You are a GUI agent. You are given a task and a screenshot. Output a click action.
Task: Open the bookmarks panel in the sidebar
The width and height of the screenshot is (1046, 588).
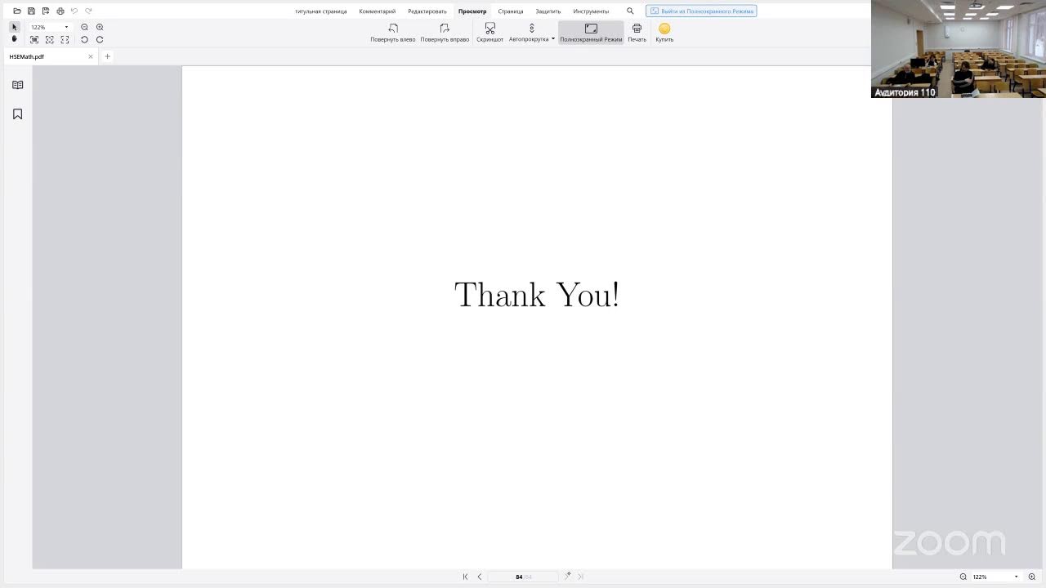18,114
